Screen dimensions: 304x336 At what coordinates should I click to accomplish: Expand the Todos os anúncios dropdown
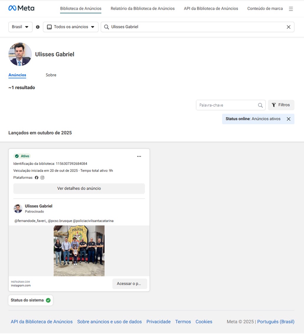[x=70, y=27]
